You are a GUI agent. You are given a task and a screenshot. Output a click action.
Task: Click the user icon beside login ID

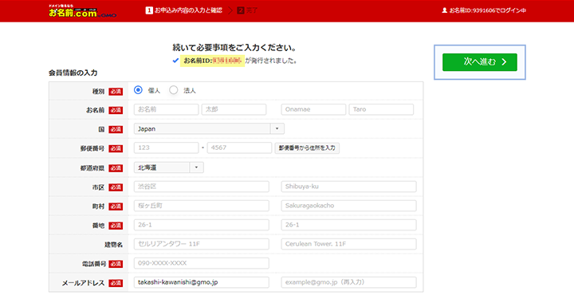444,10
